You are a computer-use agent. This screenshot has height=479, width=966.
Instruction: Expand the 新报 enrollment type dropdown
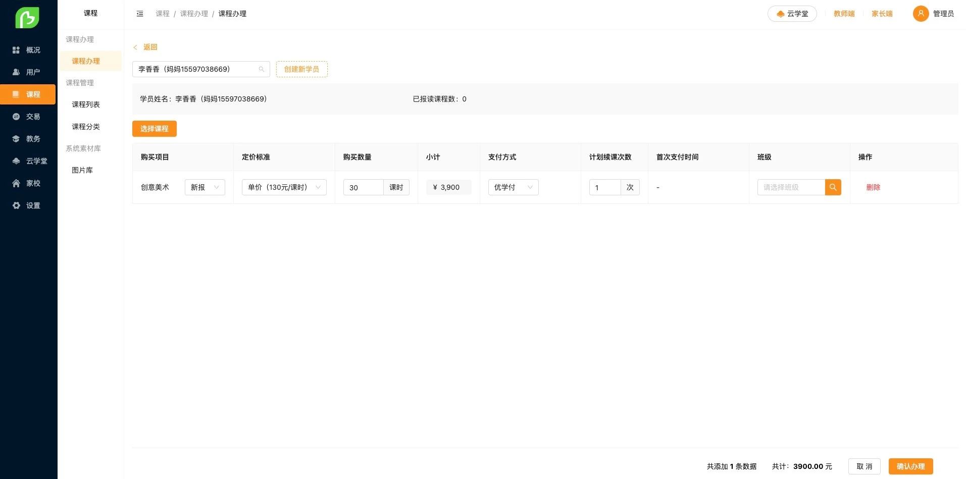205,187
